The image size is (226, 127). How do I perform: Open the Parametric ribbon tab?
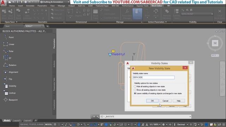coord(42,6)
